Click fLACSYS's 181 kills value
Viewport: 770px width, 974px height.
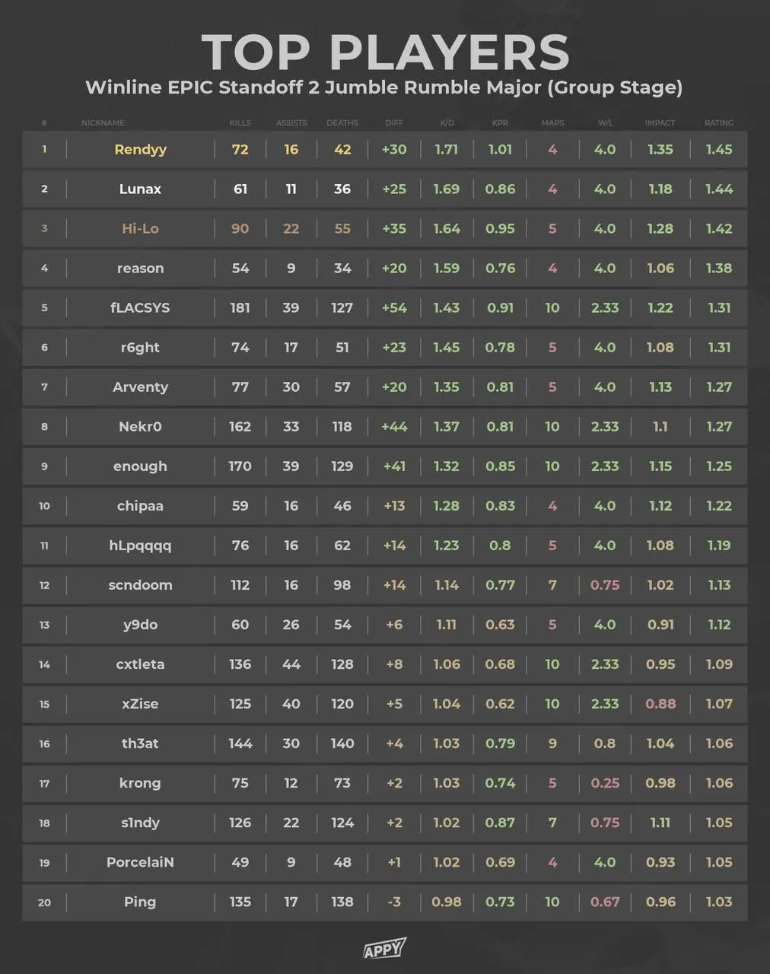coord(240,307)
